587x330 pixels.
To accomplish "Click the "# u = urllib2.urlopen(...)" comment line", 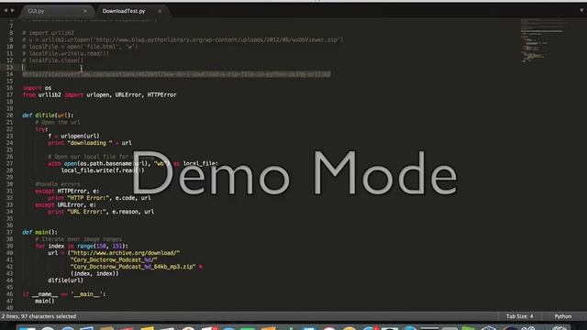I will pos(183,39).
